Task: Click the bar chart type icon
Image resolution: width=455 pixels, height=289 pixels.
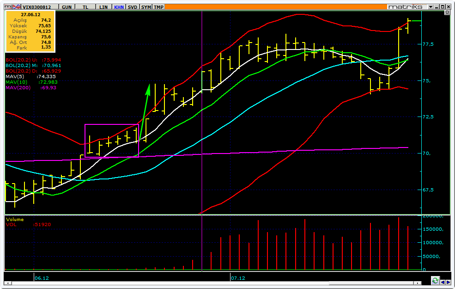Action: tap(8, 6)
